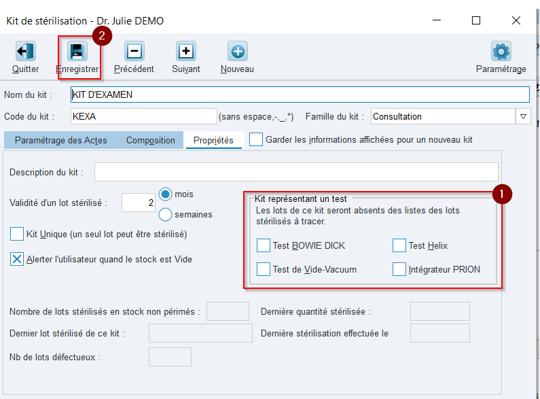Expand the Famille du kit dropdown arrow
This screenshot has width=540, height=399.
523,116
